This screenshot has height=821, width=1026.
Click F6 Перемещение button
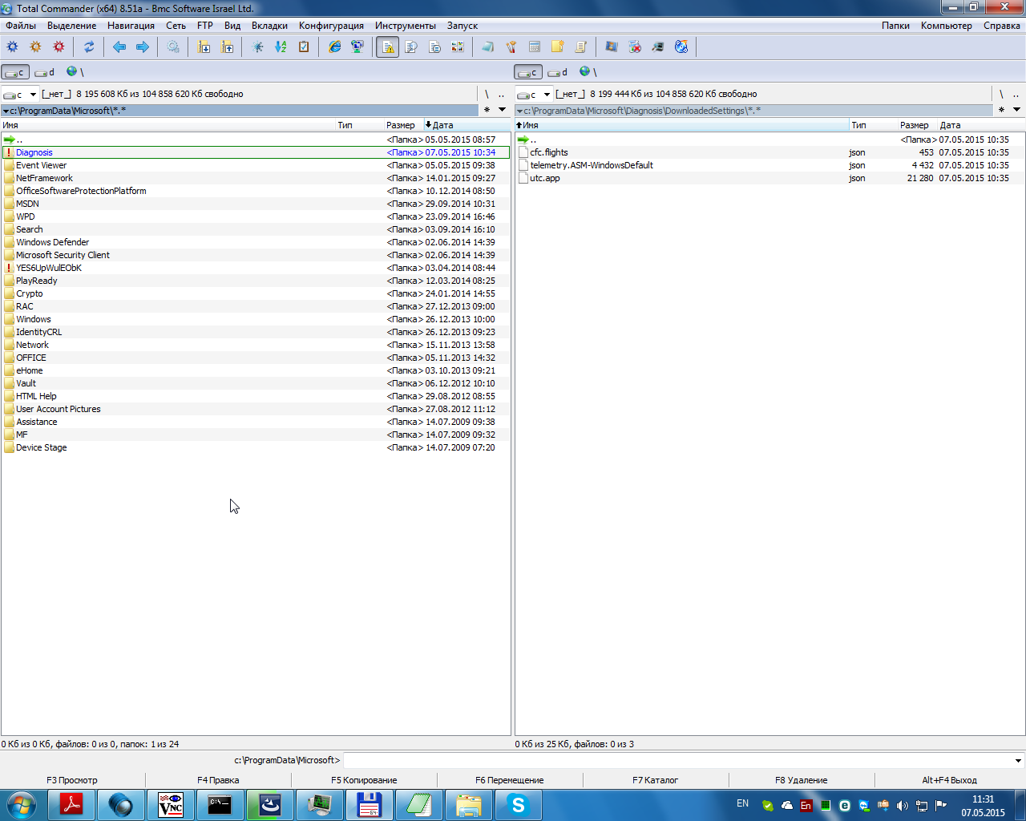tap(510, 780)
